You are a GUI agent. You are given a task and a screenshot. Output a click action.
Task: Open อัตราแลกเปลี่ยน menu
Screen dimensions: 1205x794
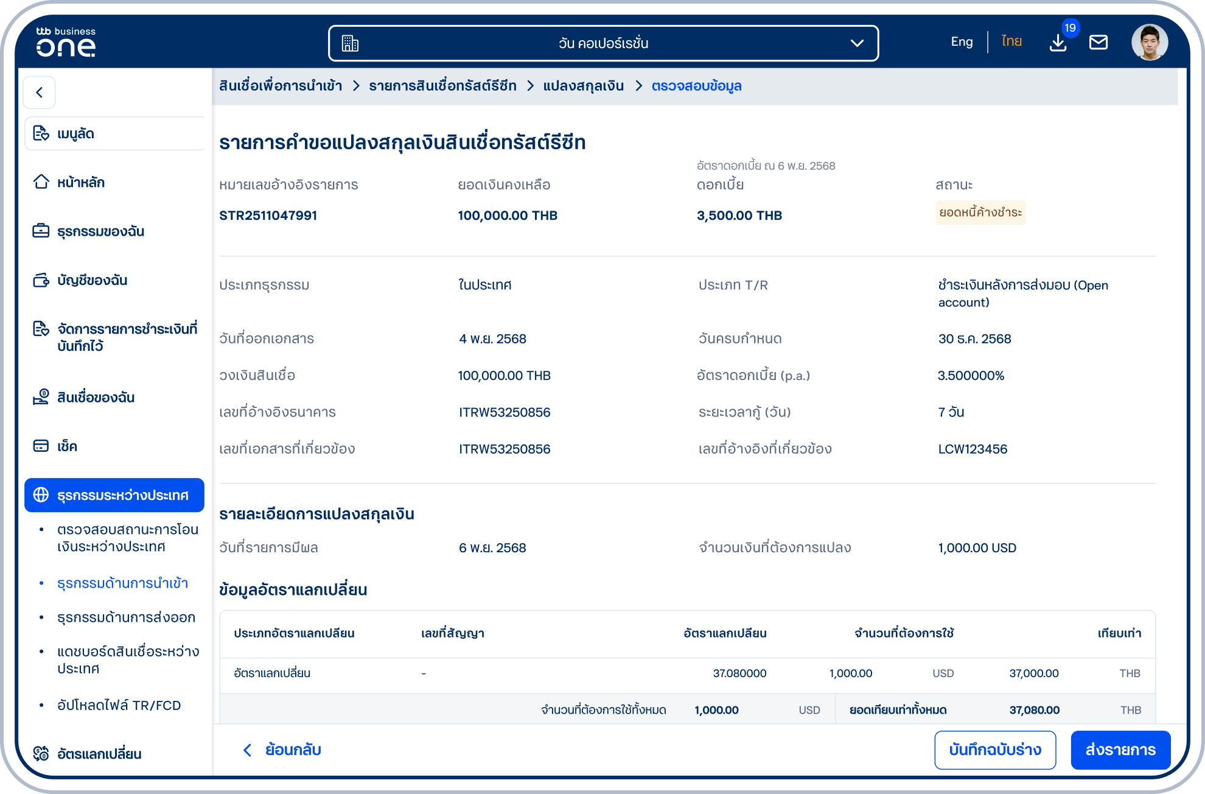coord(99,754)
